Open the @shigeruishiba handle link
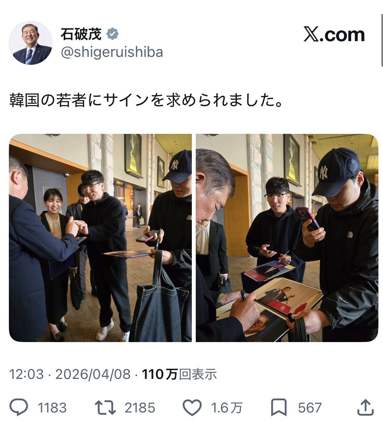 (112, 52)
